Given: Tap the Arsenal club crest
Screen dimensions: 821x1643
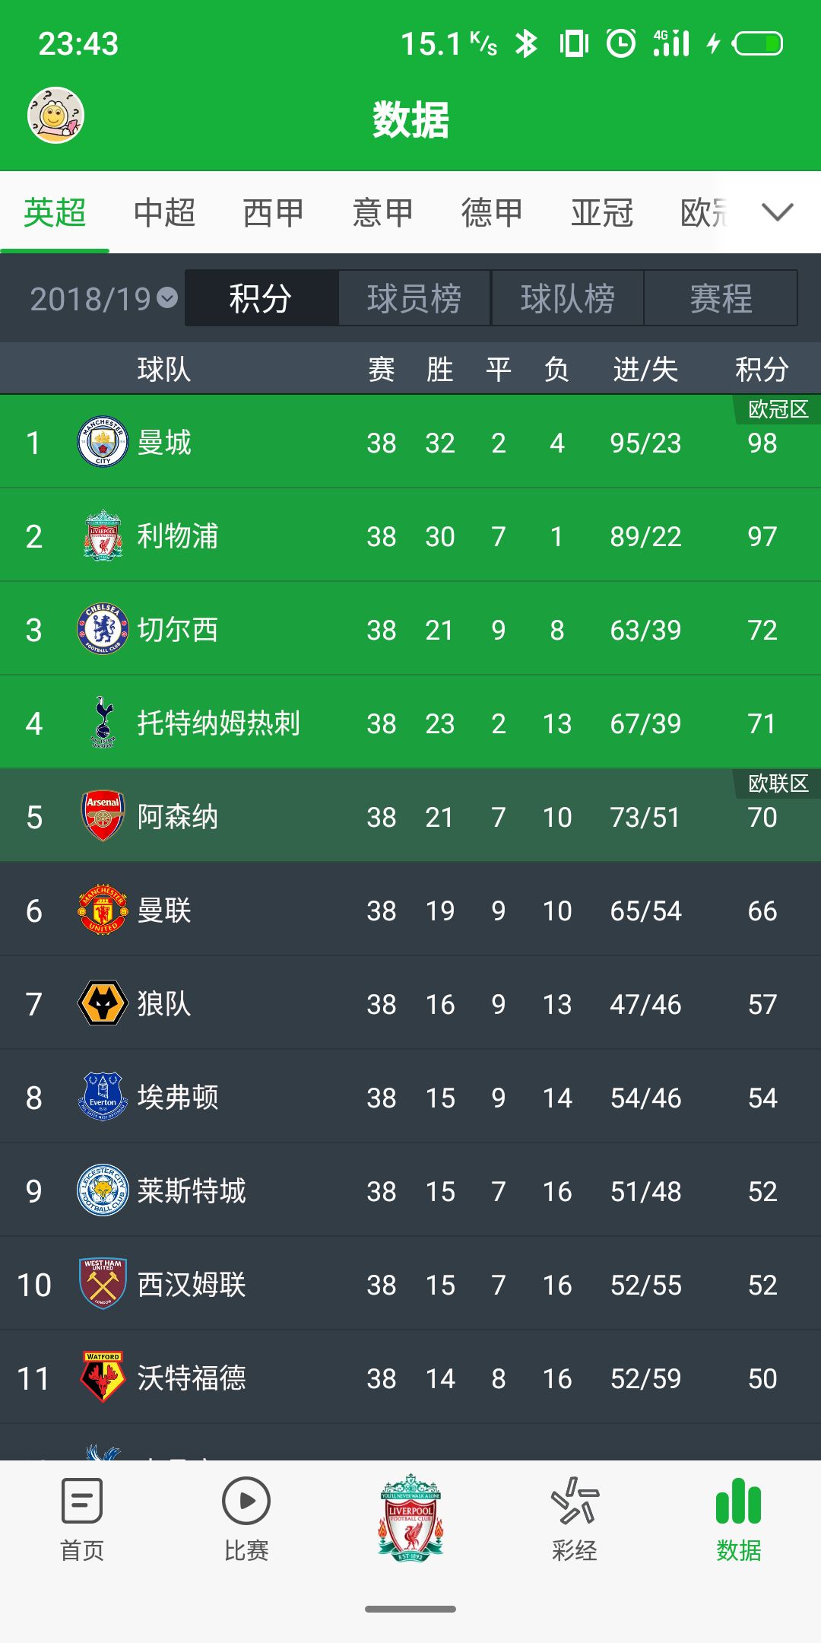Looking at the screenshot, I should tap(103, 816).
